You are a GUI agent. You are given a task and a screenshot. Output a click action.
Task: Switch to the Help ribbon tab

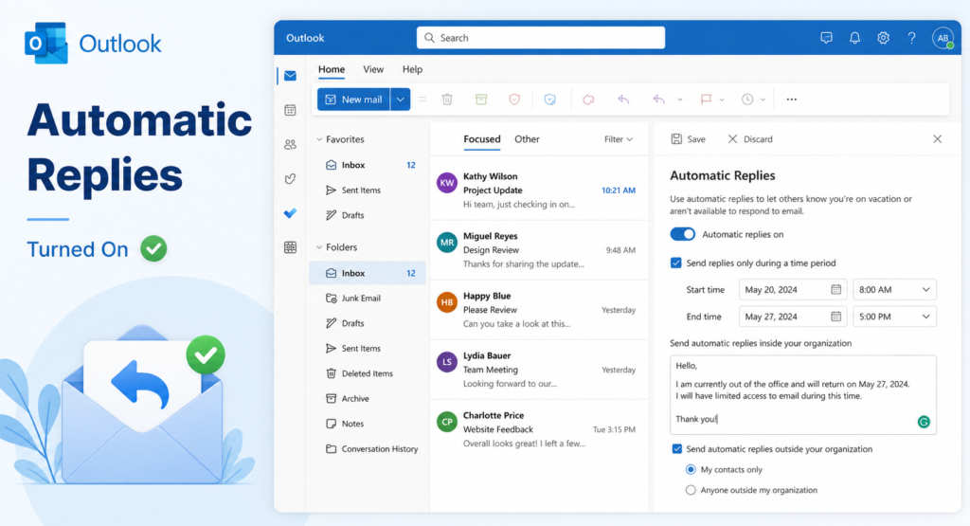coord(412,69)
